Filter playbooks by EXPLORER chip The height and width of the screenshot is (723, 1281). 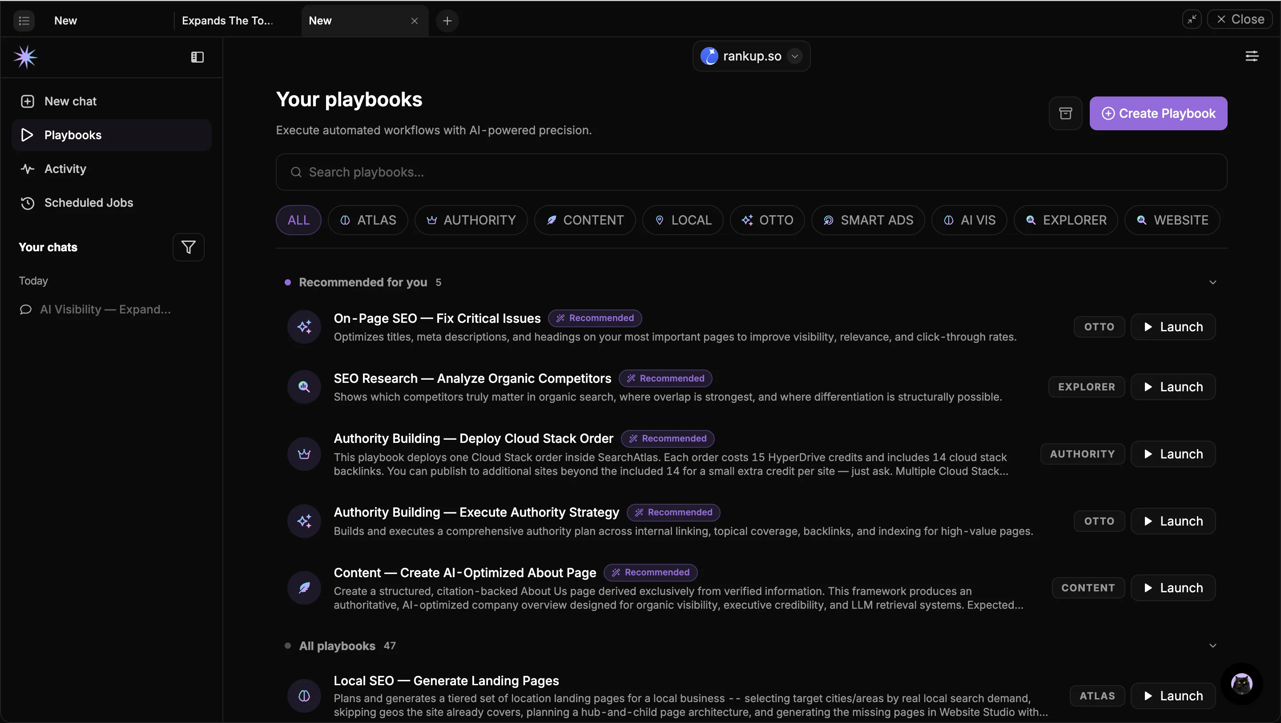(1066, 220)
